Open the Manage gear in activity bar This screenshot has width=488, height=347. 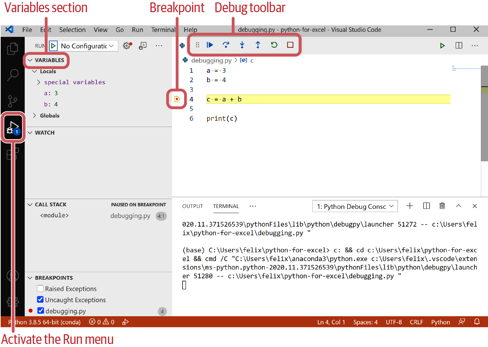[13, 302]
